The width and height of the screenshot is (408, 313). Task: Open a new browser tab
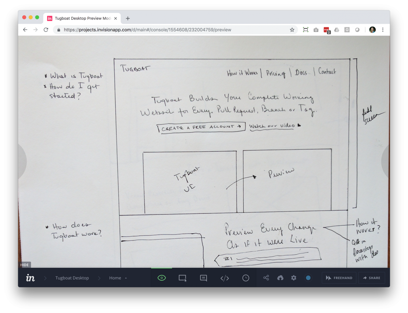pos(128,19)
